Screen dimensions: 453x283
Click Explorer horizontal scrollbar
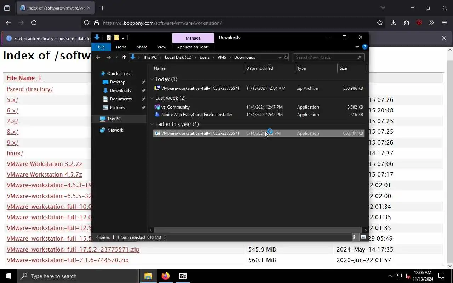click(x=258, y=230)
